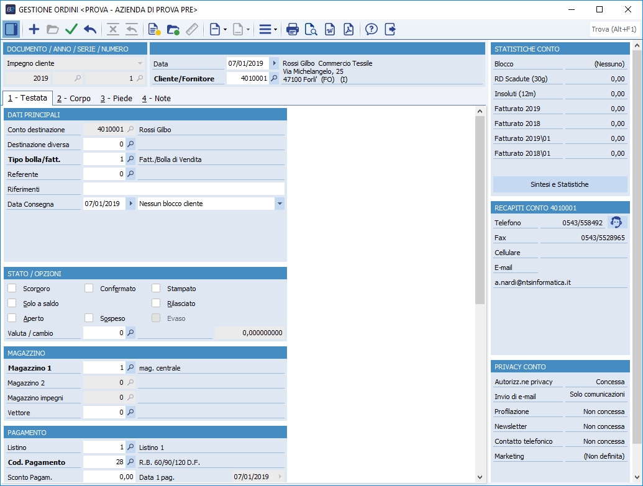Click the headset icon beside Telefono

[616, 222]
